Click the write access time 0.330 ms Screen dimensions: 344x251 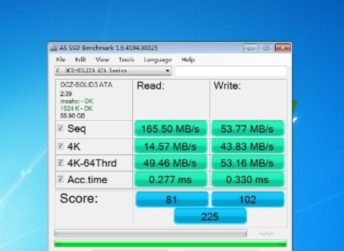point(247,180)
